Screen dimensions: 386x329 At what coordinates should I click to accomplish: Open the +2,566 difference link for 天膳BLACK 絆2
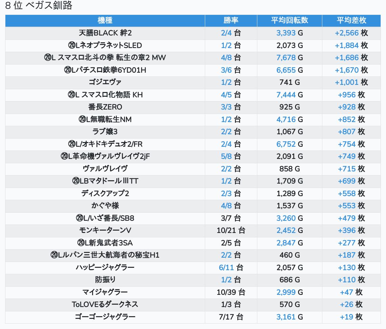(346, 33)
